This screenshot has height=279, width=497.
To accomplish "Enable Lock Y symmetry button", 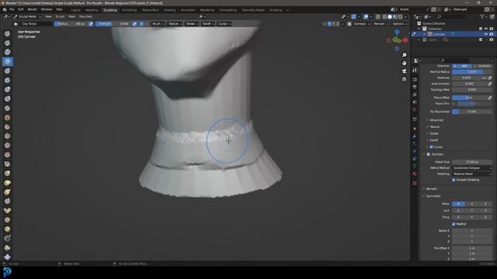I will [x=471, y=210].
